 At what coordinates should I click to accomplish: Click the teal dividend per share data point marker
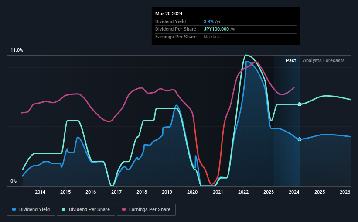(x=300, y=104)
